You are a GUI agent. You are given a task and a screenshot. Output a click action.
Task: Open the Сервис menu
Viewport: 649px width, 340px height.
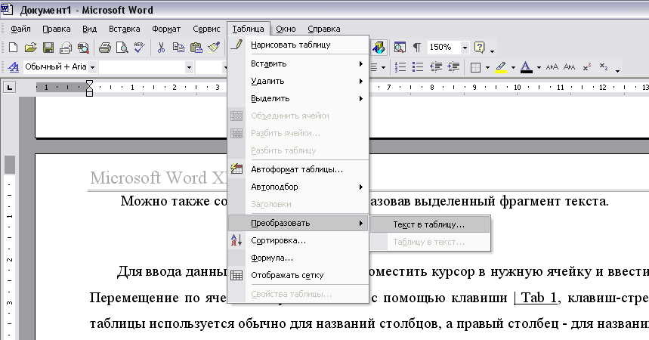(x=206, y=29)
